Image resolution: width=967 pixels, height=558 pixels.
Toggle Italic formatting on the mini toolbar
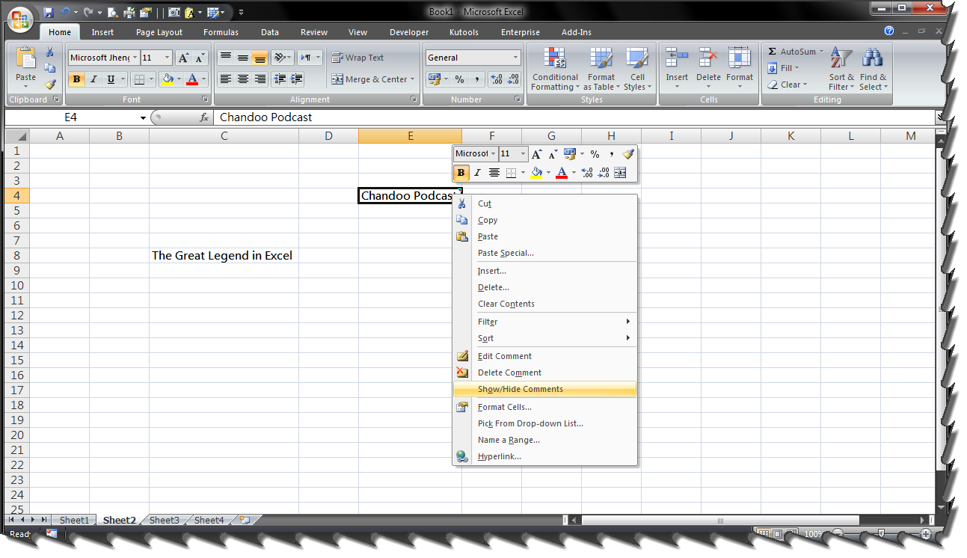coord(478,172)
